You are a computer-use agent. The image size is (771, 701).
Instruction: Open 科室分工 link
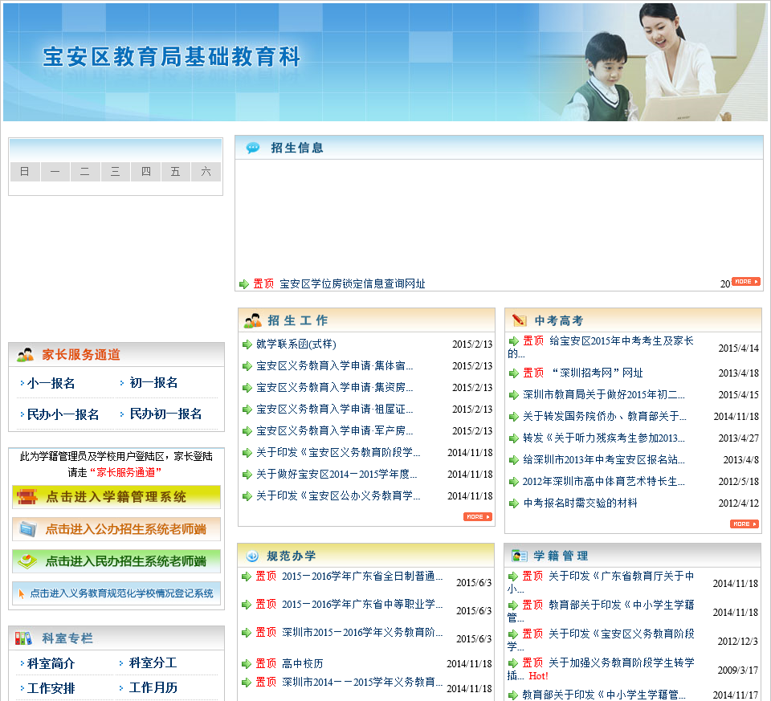click(153, 662)
